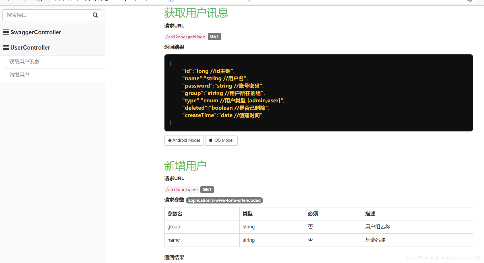Collapse the UserController section
Screen dimensions: 484x263
pos(52,48)
